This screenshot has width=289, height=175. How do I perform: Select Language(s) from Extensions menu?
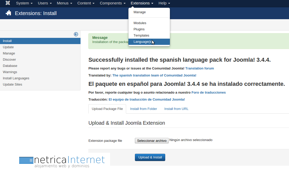(x=143, y=42)
